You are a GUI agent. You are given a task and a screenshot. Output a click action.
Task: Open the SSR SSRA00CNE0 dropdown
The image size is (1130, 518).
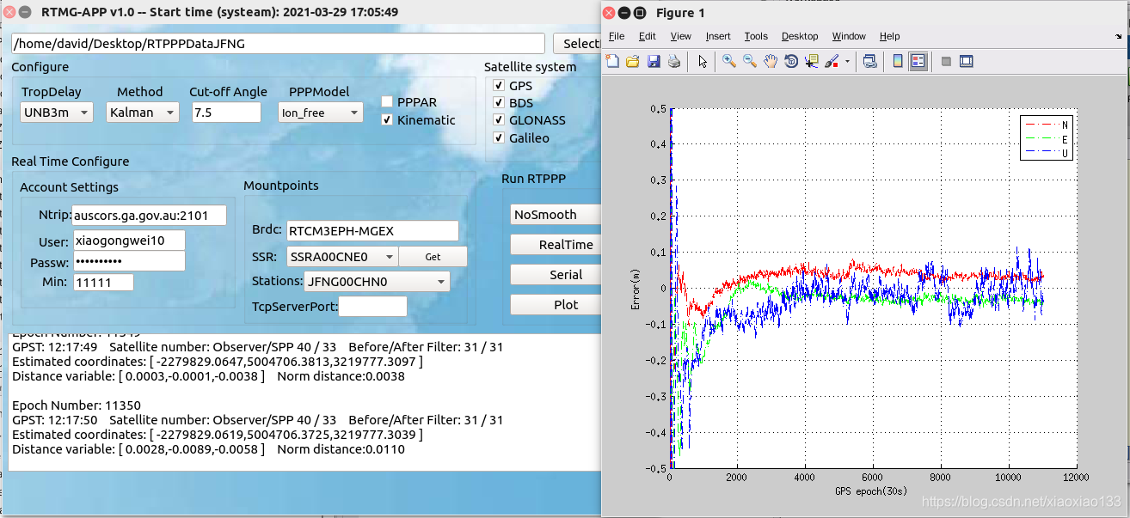tap(342, 256)
